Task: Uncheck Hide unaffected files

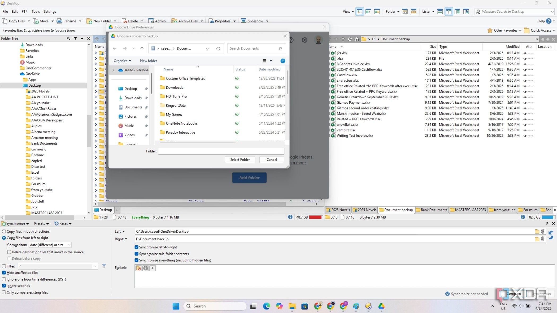Action: pos(4,272)
